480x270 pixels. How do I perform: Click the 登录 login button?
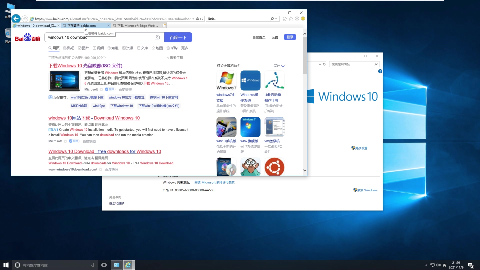(290, 37)
